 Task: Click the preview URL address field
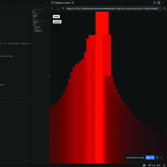[x=113, y=8]
